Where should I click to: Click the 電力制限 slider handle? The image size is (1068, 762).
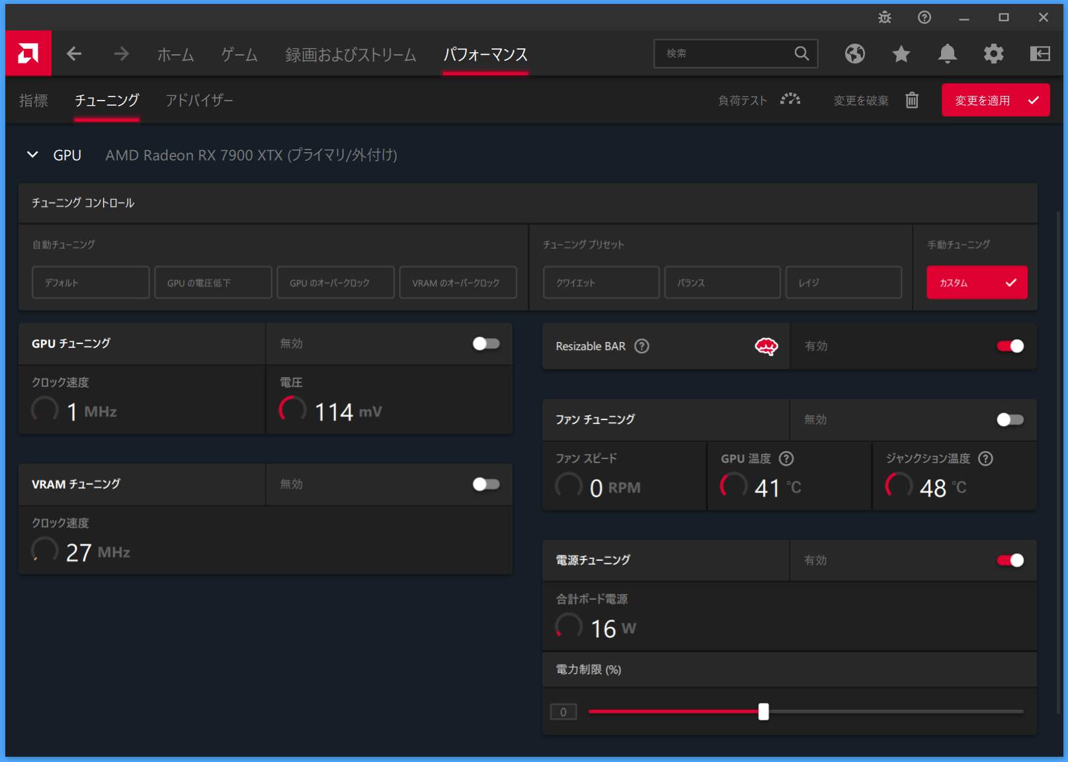tap(763, 712)
